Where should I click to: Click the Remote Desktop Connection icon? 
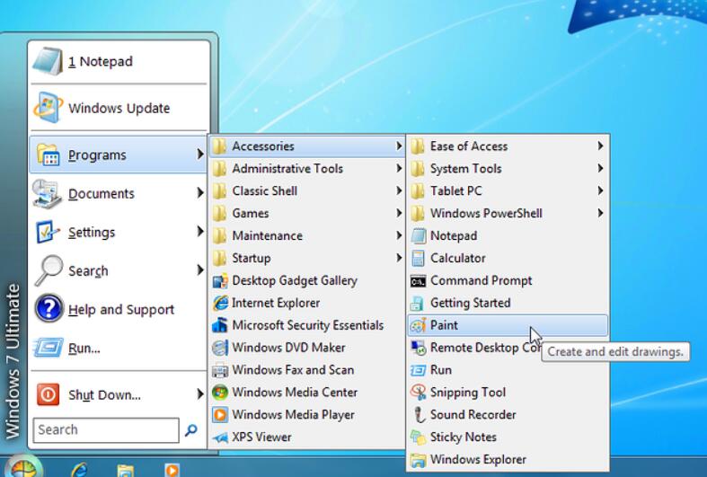click(418, 348)
